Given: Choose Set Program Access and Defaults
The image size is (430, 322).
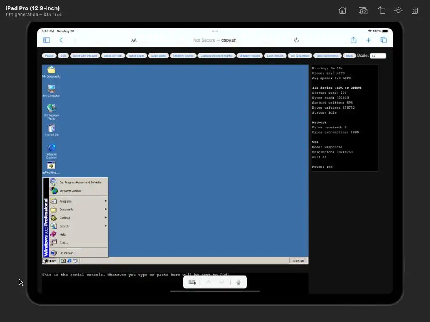Looking at the screenshot, I should [x=79, y=182].
